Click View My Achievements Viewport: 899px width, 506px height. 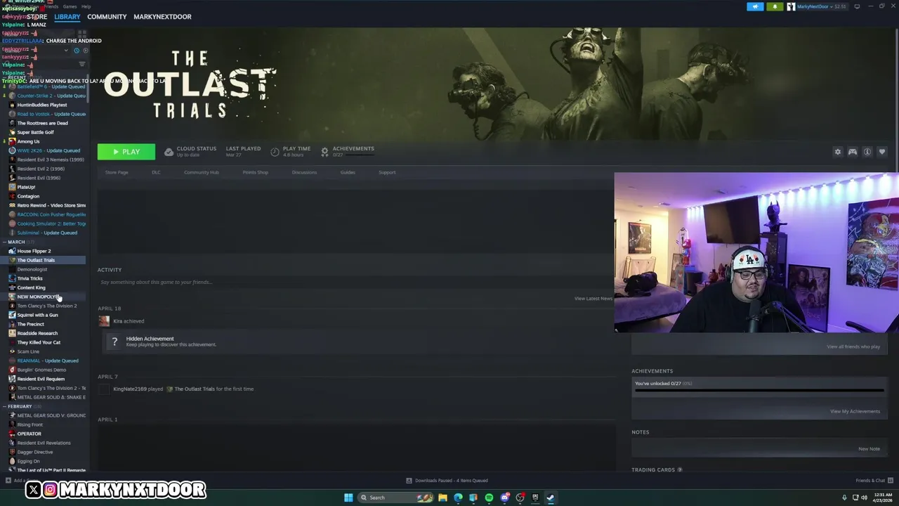click(x=855, y=411)
